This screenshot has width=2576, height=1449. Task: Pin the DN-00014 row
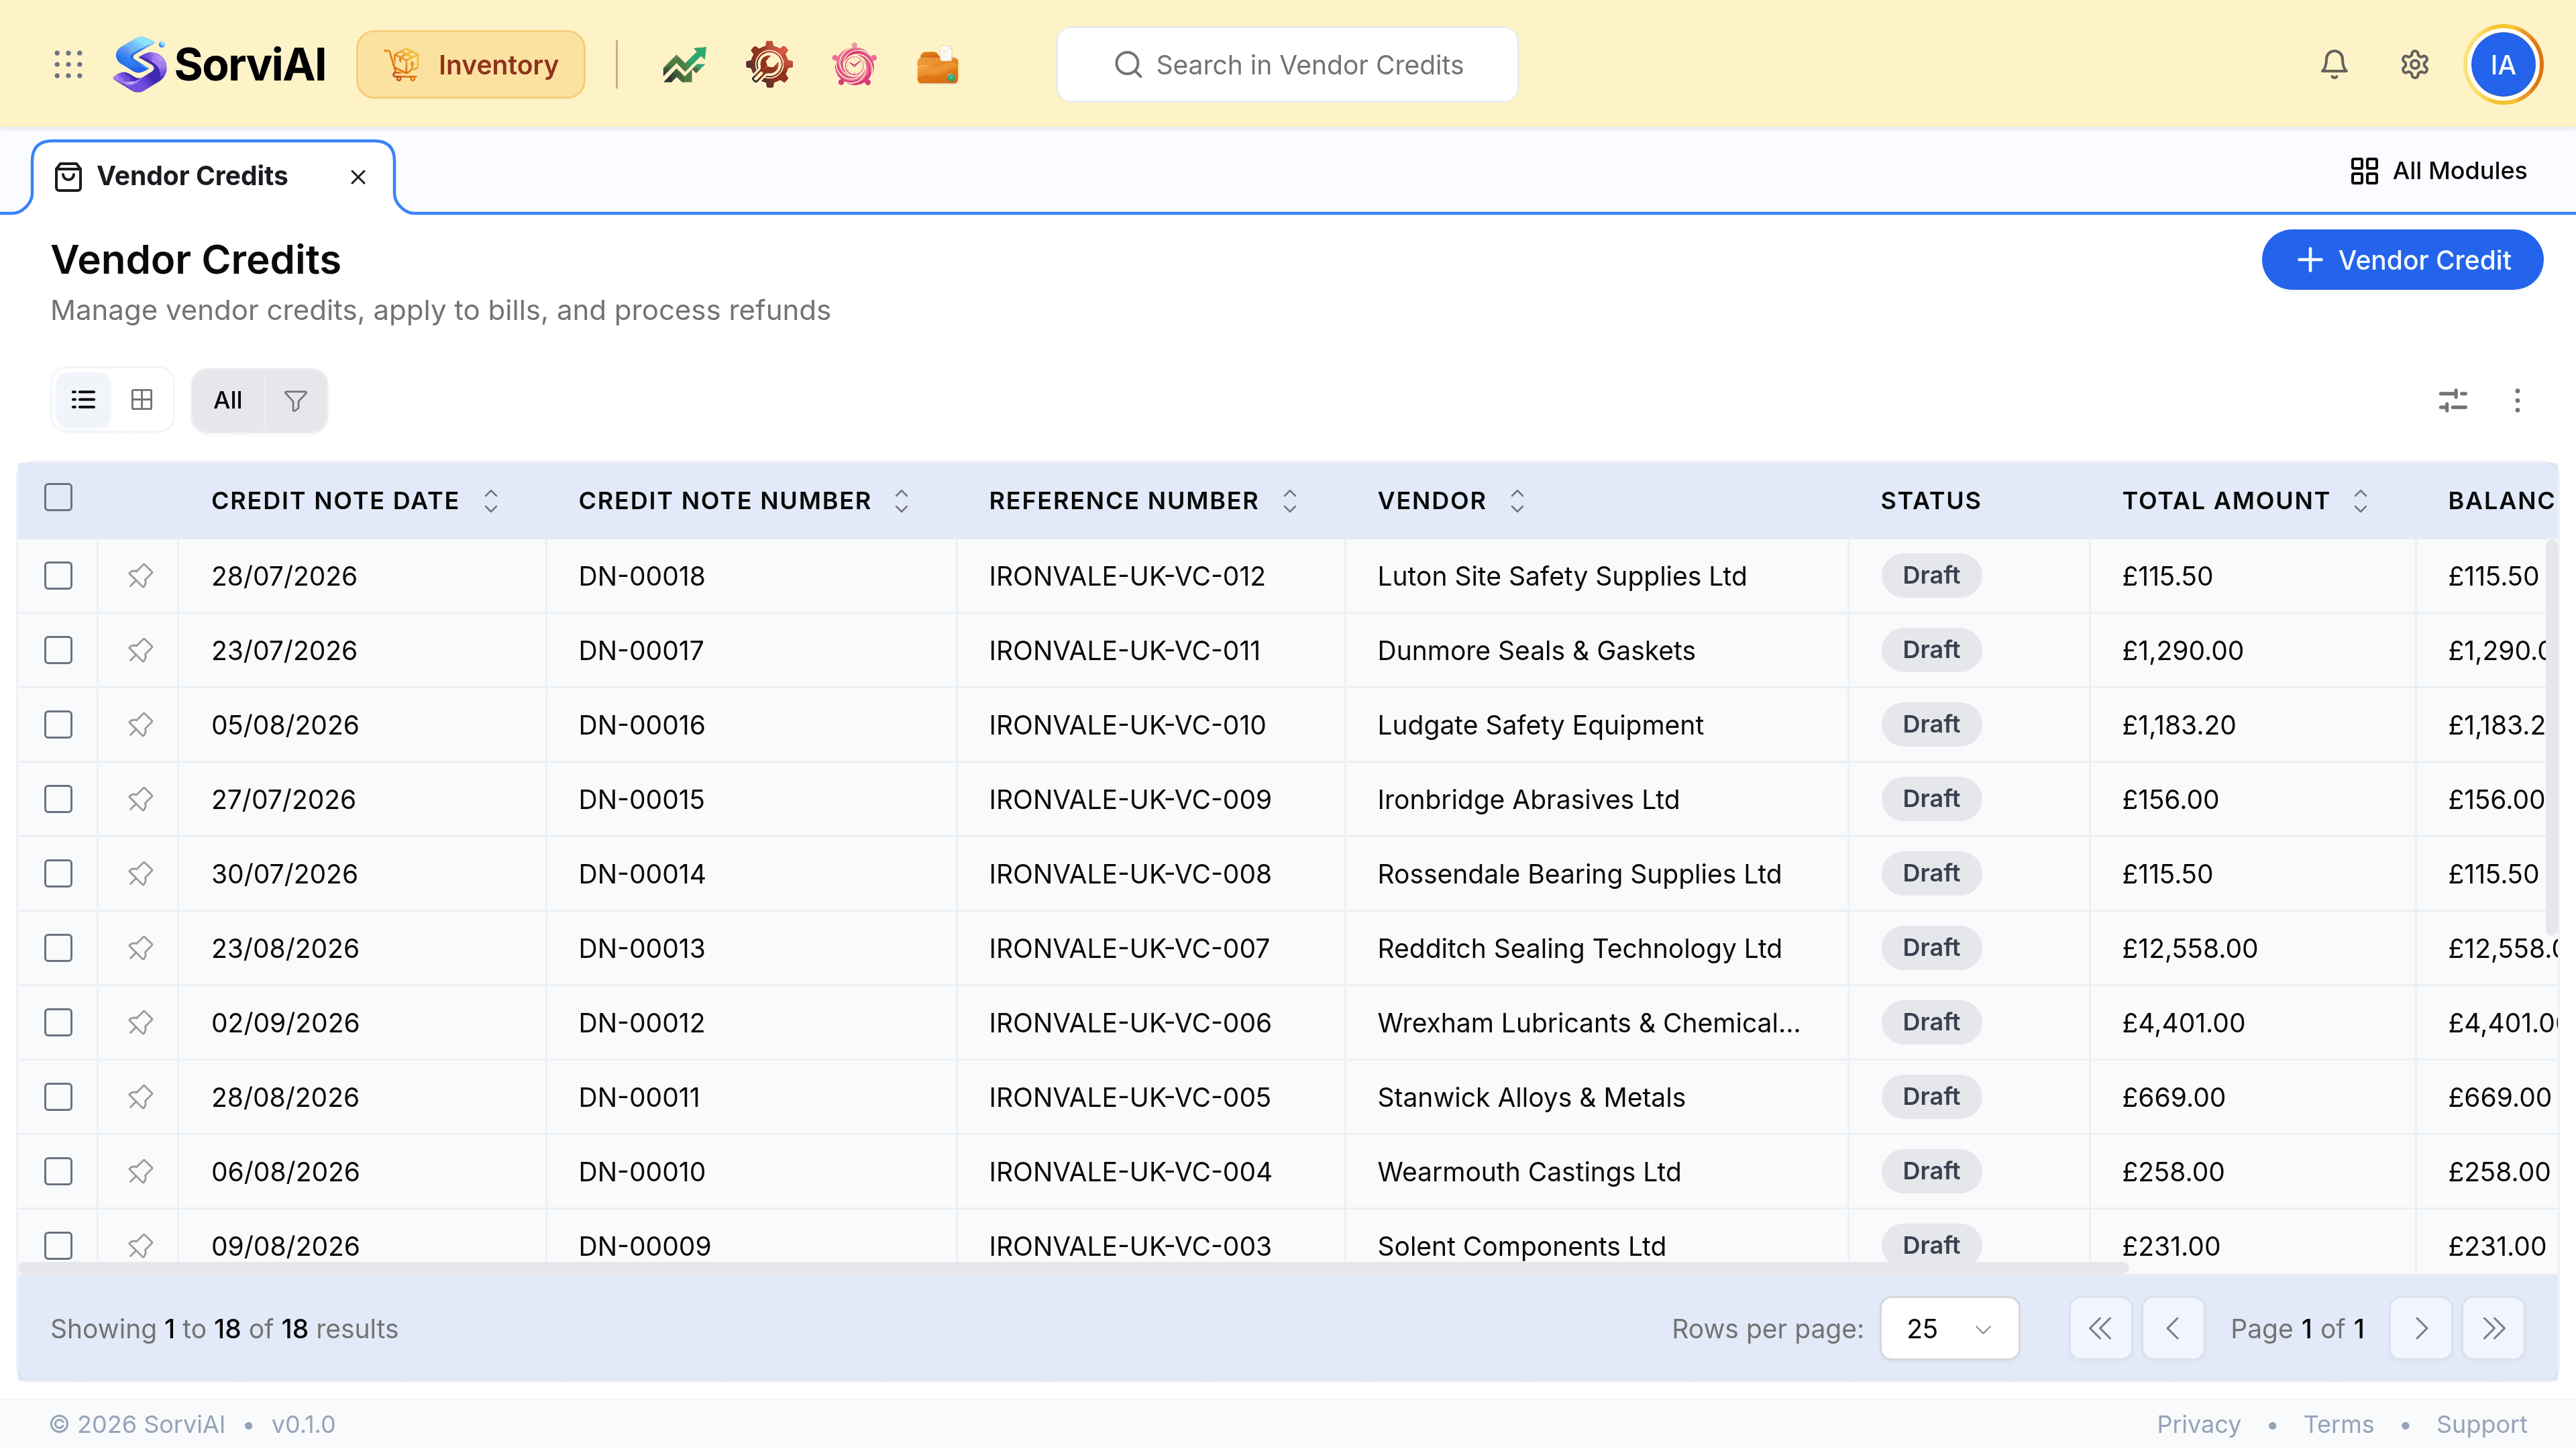click(140, 874)
